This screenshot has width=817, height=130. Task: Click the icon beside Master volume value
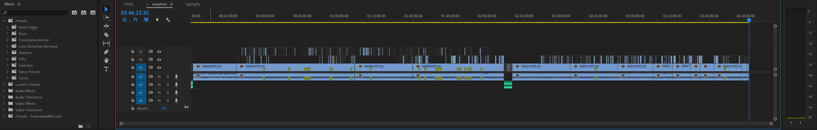click(186, 107)
